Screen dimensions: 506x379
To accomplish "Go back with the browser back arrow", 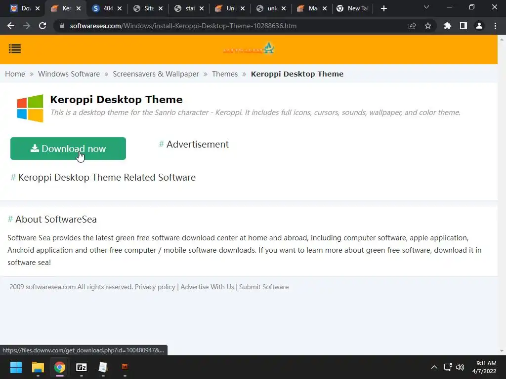I will (x=11, y=26).
